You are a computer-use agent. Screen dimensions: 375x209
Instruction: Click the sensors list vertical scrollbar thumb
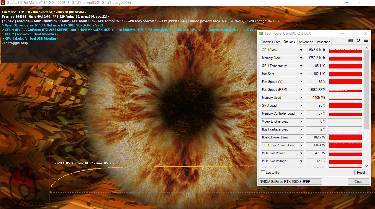click(x=367, y=88)
